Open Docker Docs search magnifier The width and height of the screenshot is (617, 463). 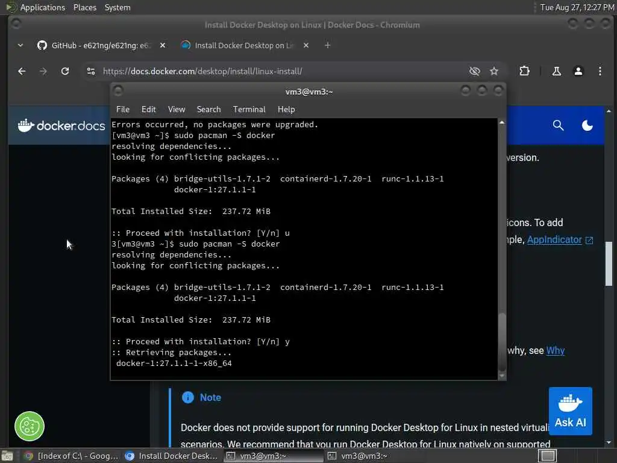pyautogui.click(x=558, y=125)
